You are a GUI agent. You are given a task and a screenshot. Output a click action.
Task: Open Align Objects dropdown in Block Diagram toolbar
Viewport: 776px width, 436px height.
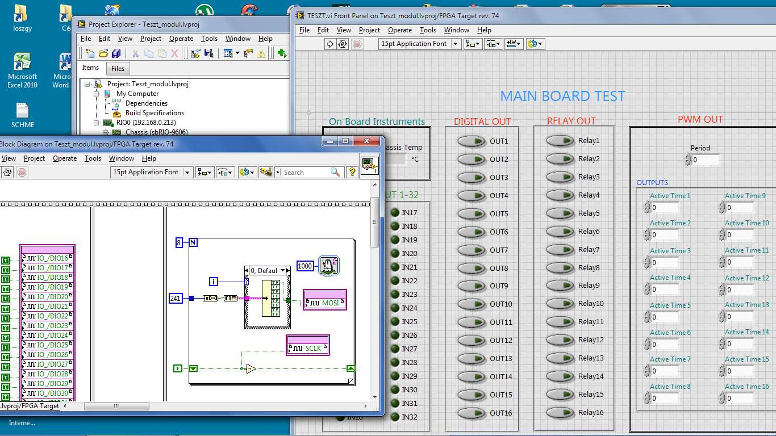tap(205, 172)
